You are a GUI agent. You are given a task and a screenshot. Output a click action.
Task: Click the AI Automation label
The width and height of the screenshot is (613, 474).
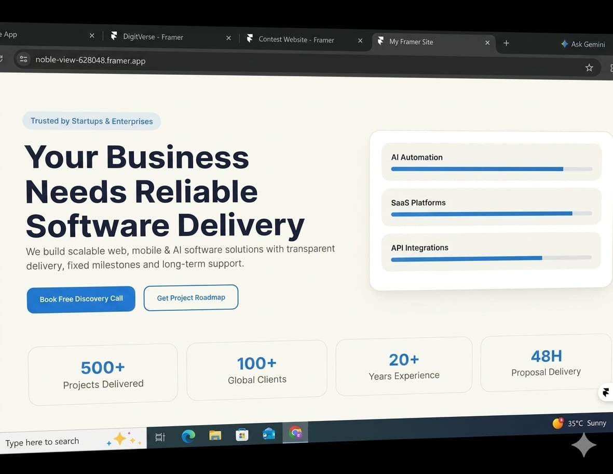[x=417, y=157]
